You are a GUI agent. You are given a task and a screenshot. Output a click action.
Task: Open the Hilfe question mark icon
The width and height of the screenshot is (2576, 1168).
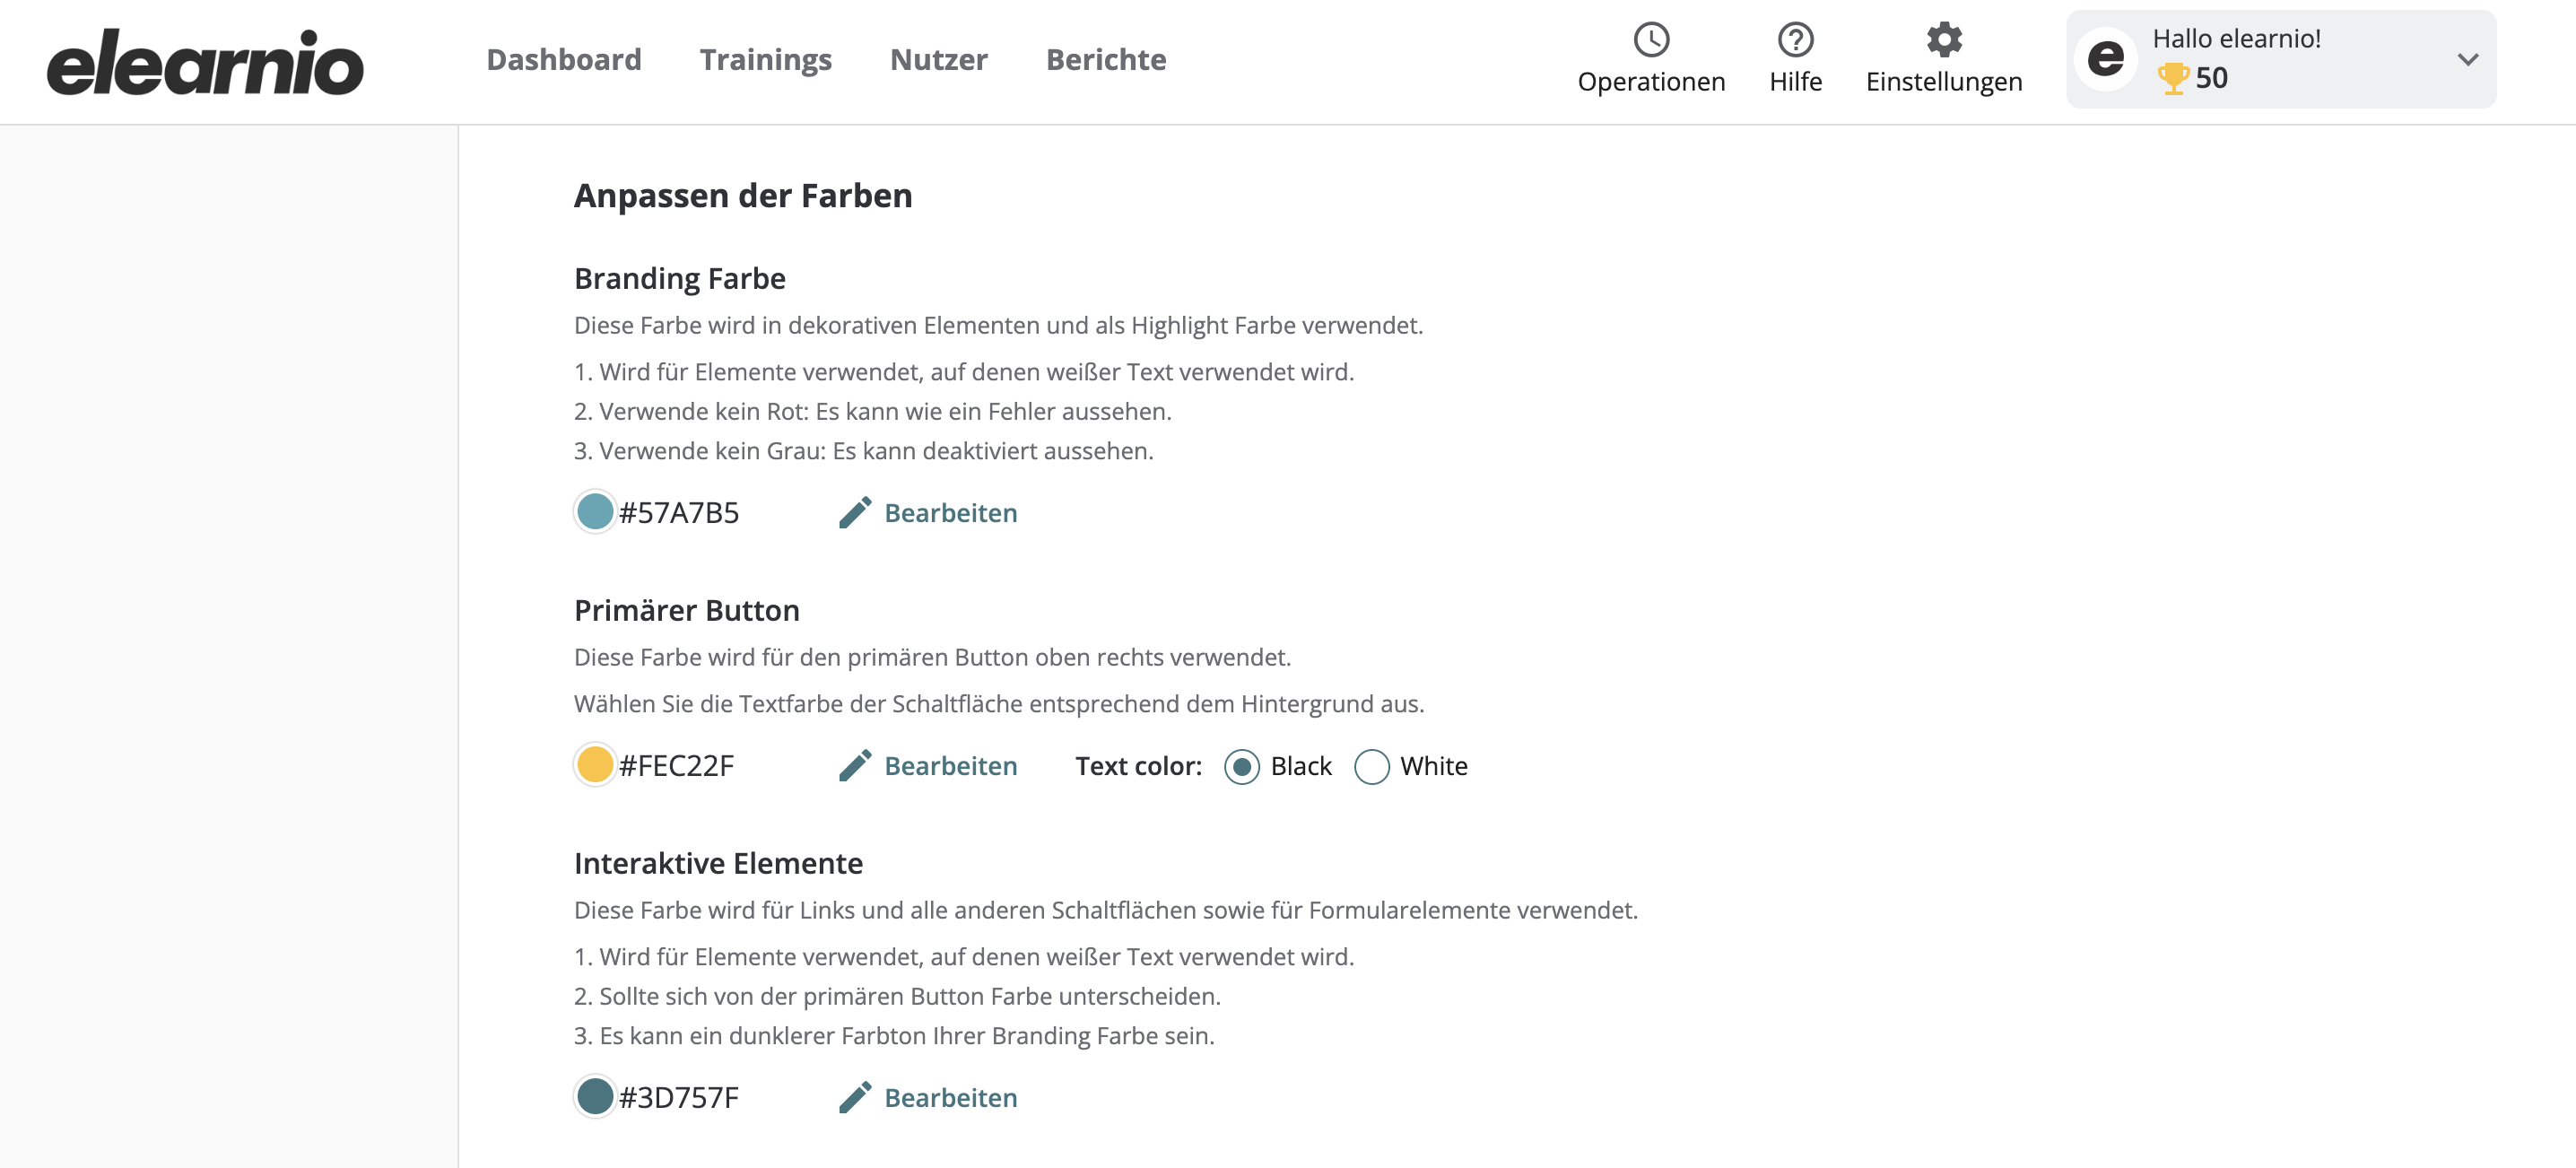pyautogui.click(x=1795, y=40)
